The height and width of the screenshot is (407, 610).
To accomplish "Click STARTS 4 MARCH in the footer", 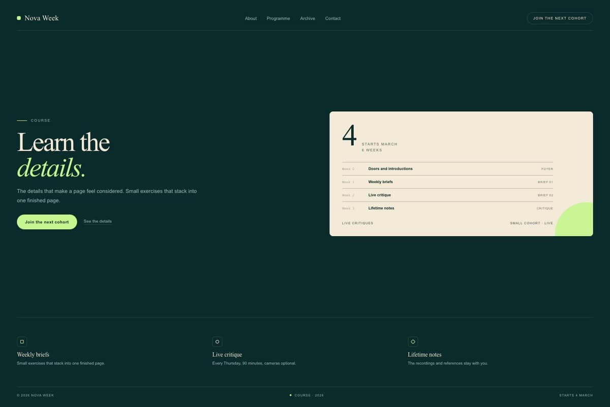I will click(x=576, y=395).
